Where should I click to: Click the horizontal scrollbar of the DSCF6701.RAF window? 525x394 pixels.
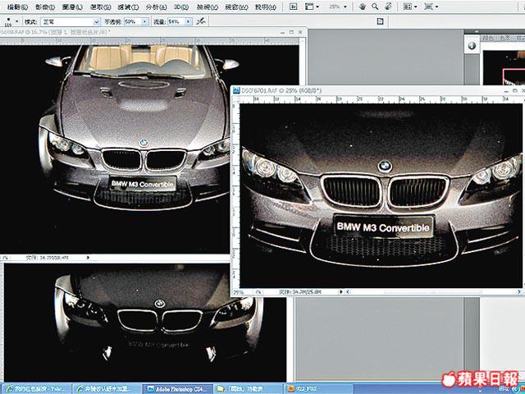tap(433, 292)
